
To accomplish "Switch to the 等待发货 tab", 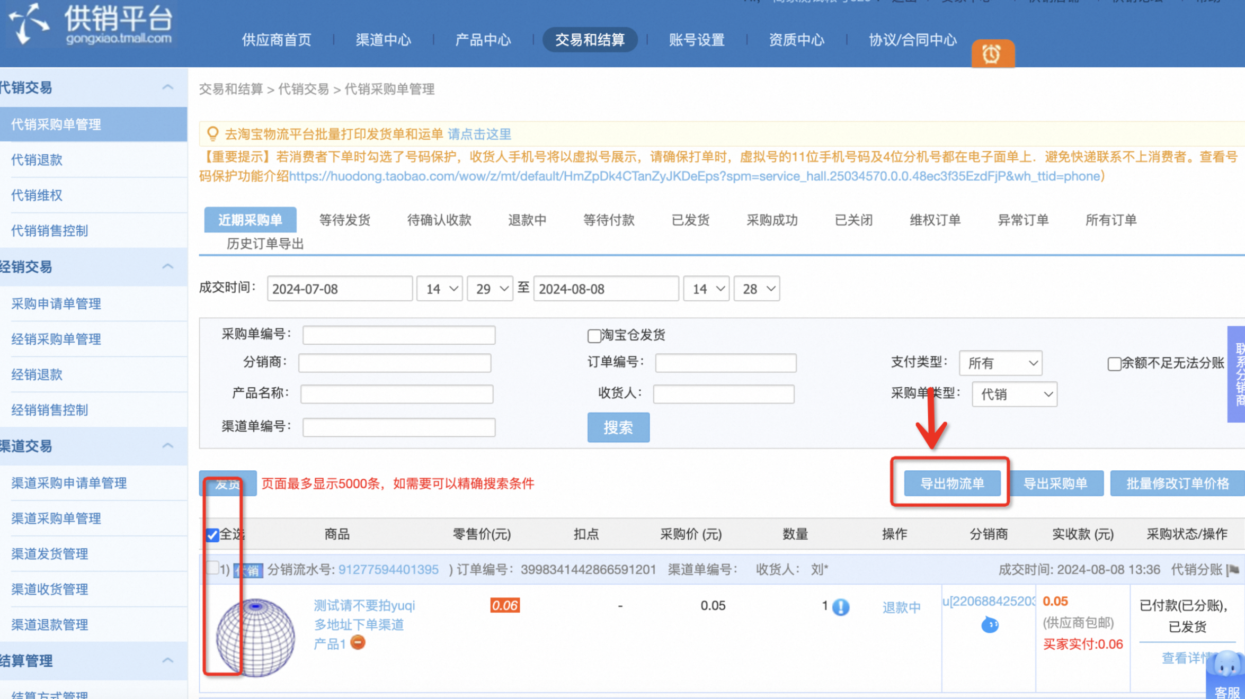I will (345, 220).
